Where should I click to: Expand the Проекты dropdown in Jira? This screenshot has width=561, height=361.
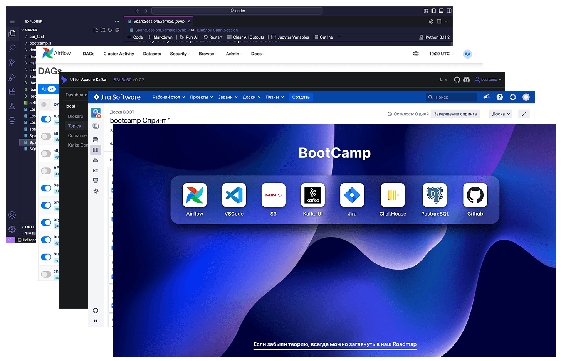pyautogui.click(x=201, y=97)
